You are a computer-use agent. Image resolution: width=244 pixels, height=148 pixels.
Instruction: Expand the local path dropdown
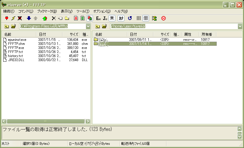pos(88,26)
